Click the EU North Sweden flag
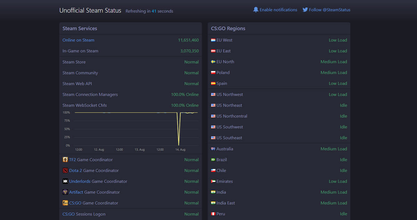 [213, 62]
